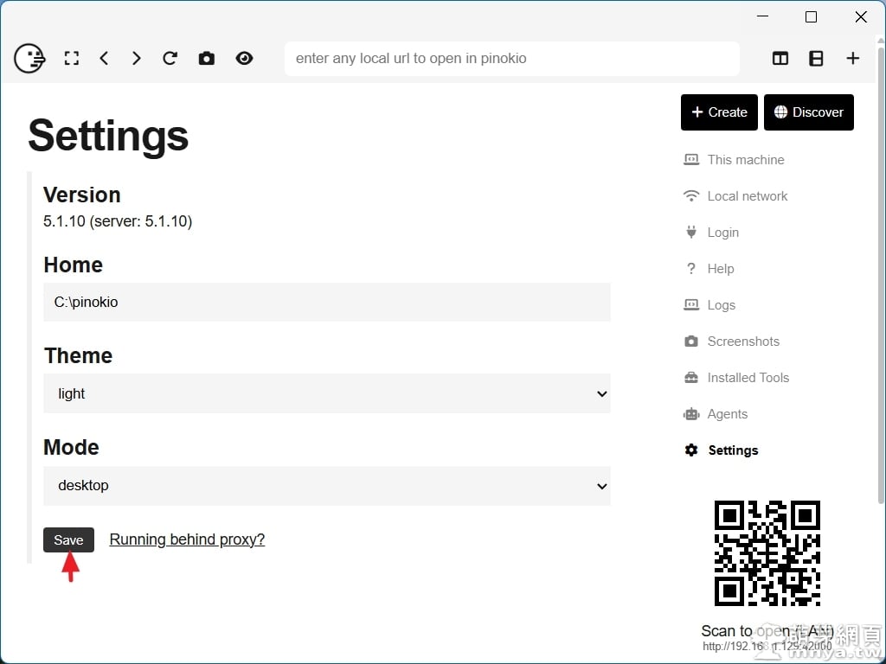Go forward with the right arrow
The height and width of the screenshot is (664, 886).
[136, 58]
